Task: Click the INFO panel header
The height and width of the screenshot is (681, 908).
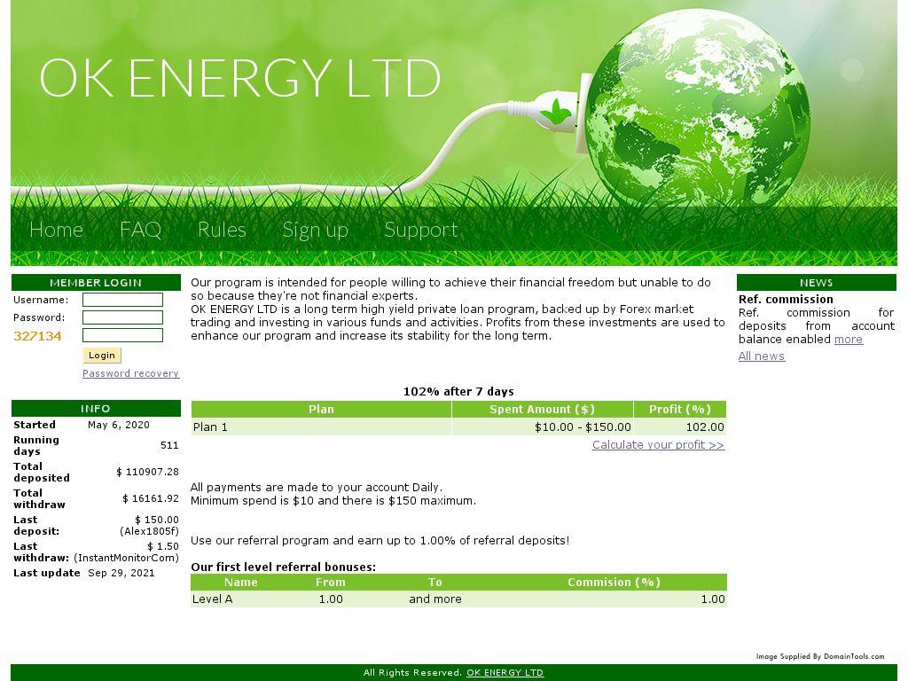Action: point(96,408)
